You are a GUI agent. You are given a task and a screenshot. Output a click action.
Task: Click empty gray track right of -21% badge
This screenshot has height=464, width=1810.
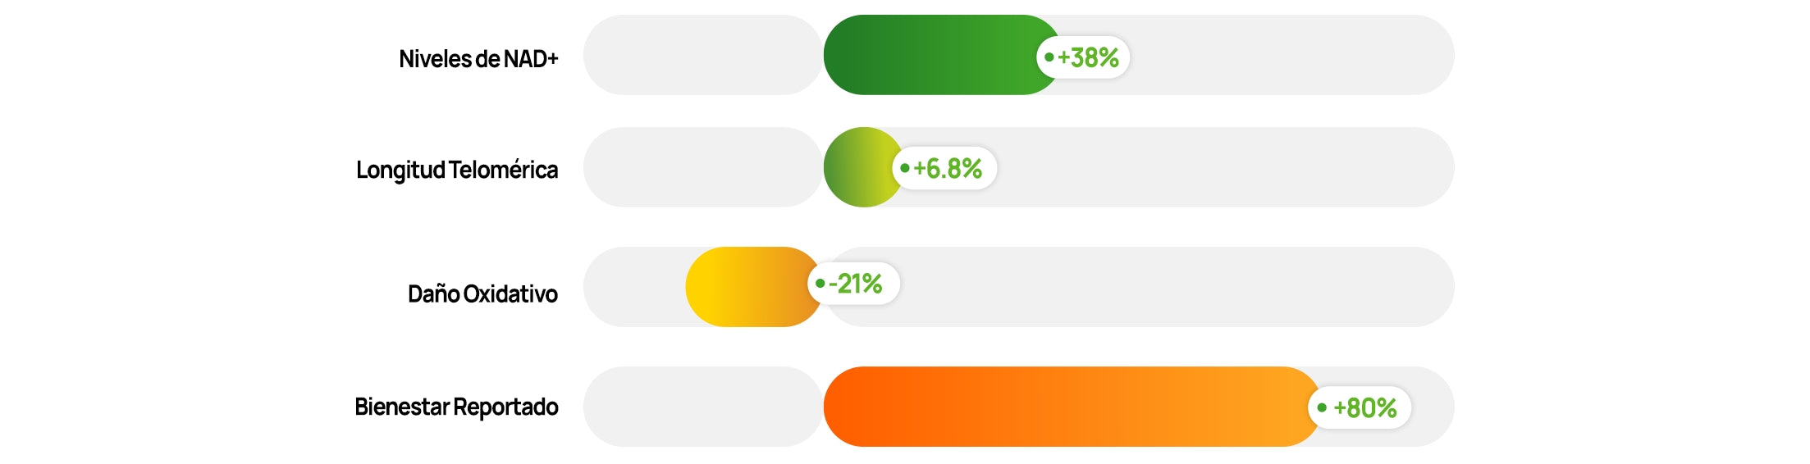1173,287
